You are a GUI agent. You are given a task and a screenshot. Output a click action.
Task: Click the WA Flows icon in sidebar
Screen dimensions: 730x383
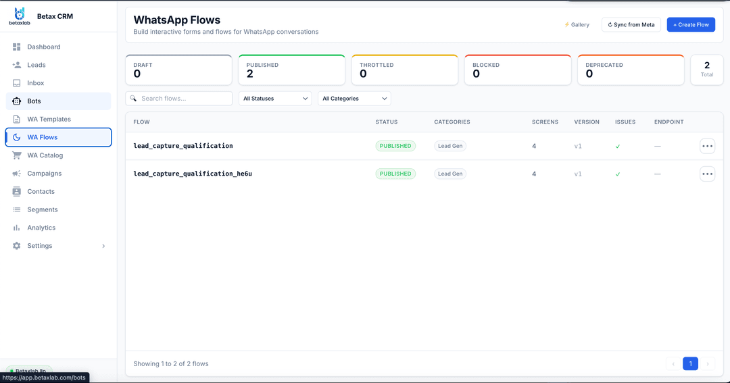click(17, 137)
